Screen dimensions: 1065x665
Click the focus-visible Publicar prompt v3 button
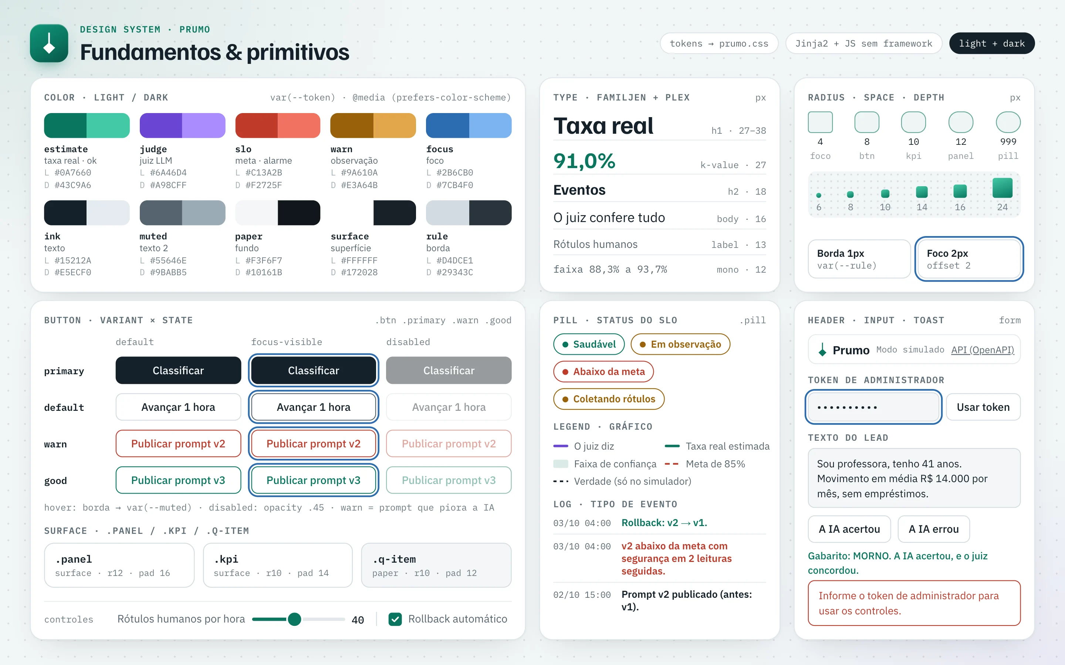point(313,480)
